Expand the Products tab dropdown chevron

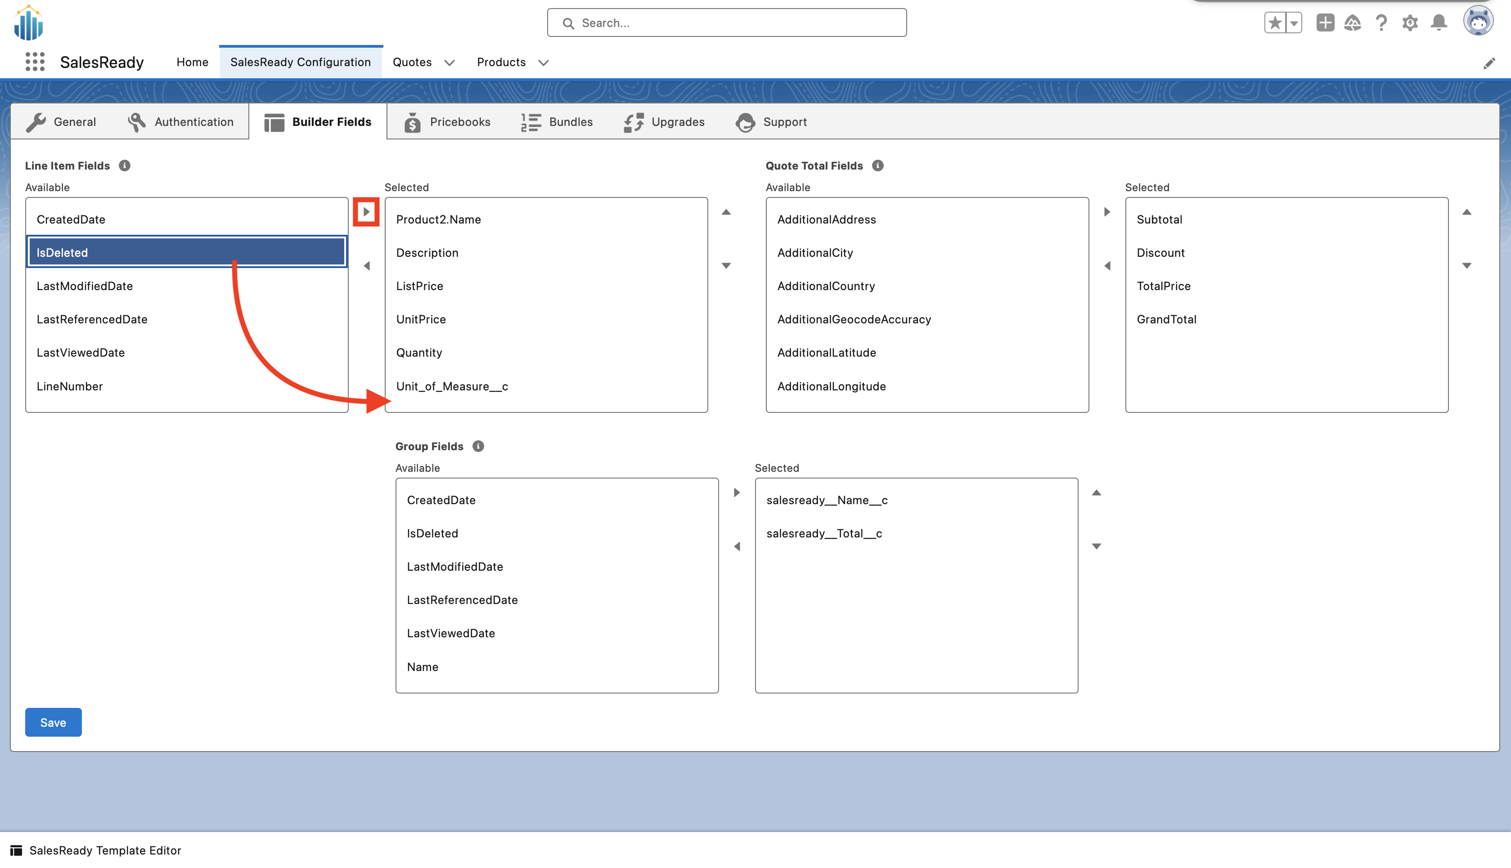tap(543, 63)
